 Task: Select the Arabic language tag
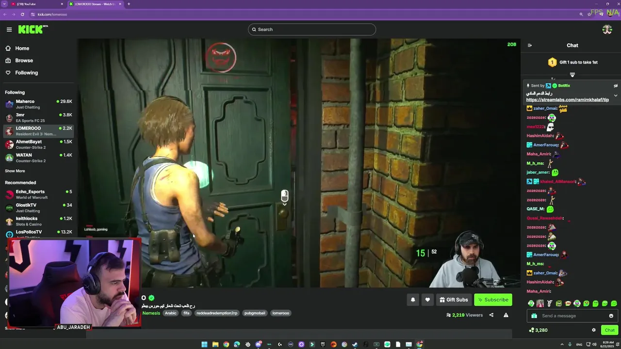coord(170,313)
